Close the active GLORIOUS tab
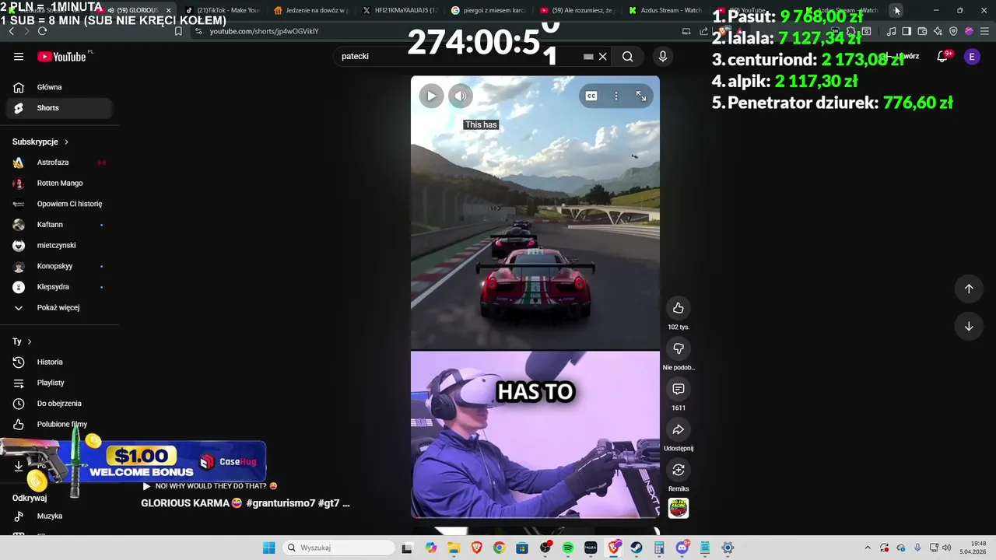Viewport: 996px width, 560px height. pos(169,10)
